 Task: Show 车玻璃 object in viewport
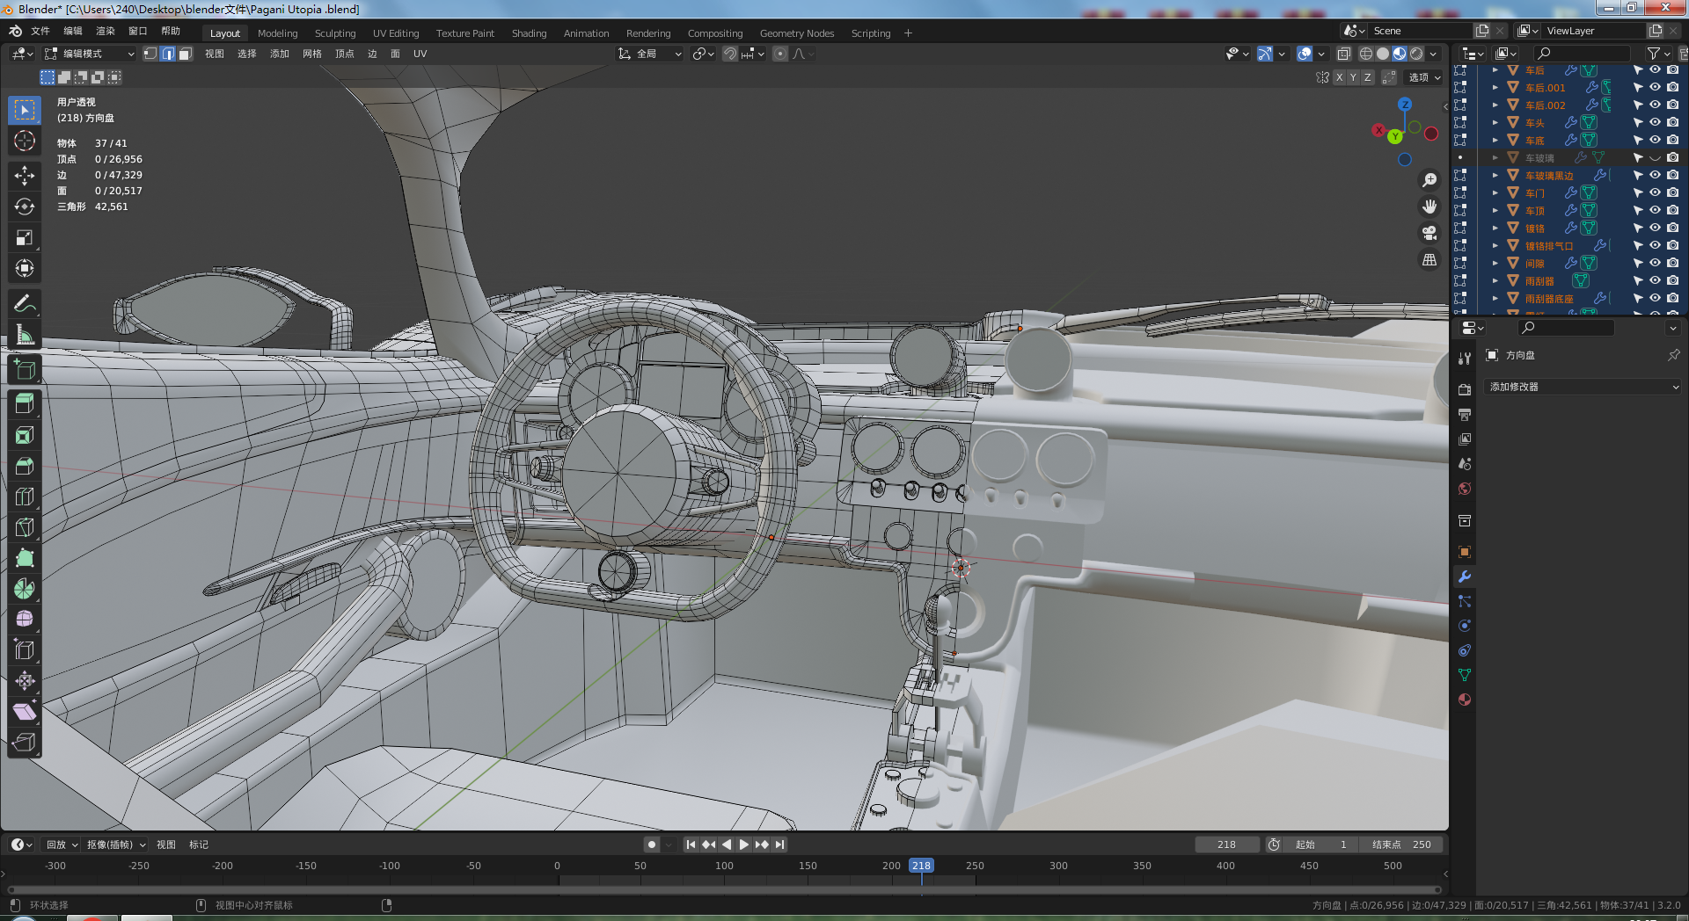[x=1655, y=157]
